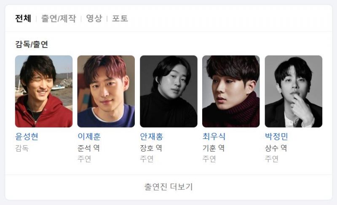Click the 윤성현 name link
337x205 pixels.
click(x=27, y=136)
